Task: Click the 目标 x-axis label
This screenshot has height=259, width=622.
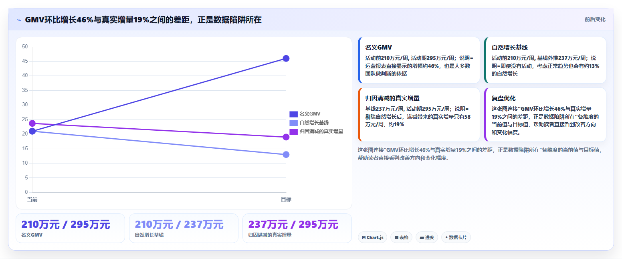Action: (x=286, y=199)
